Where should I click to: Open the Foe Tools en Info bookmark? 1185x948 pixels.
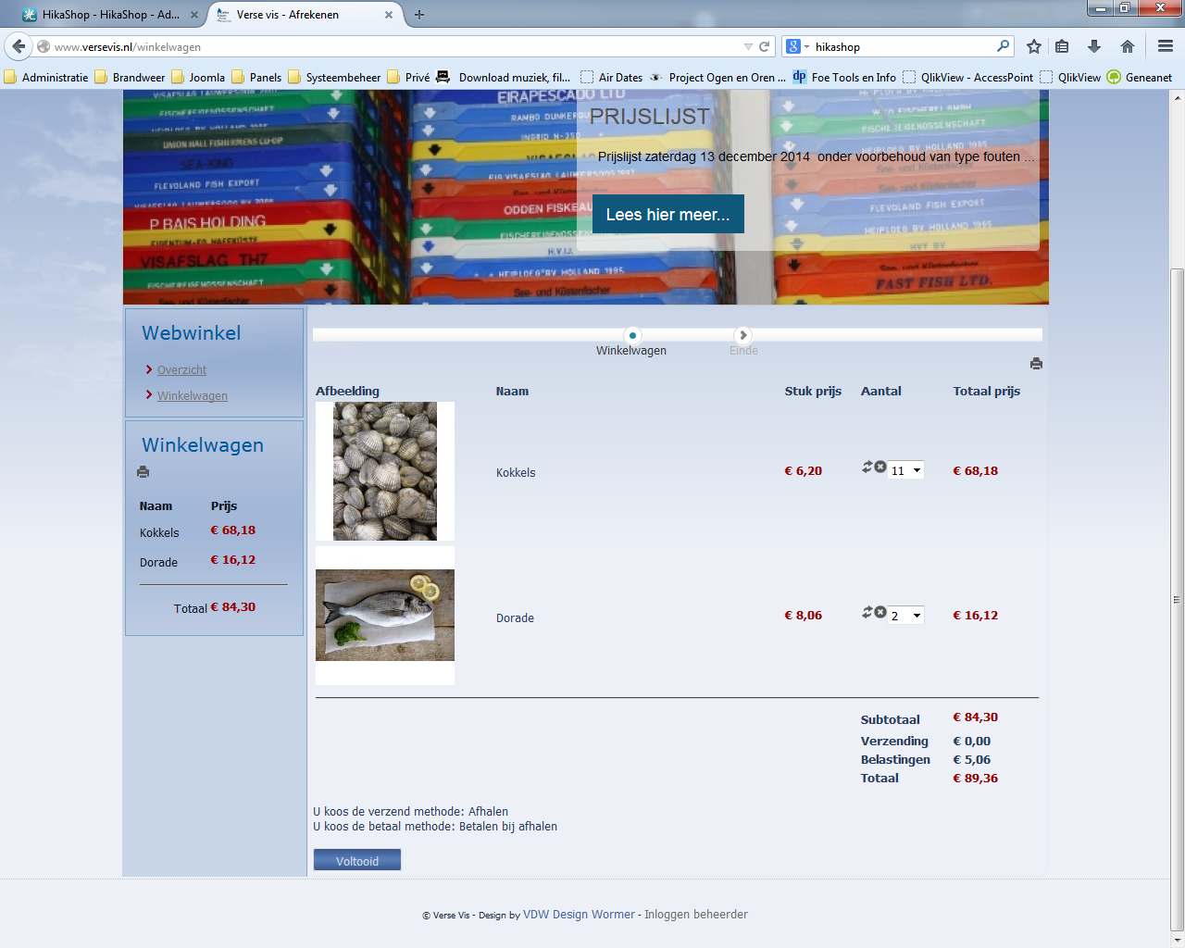[x=844, y=78]
